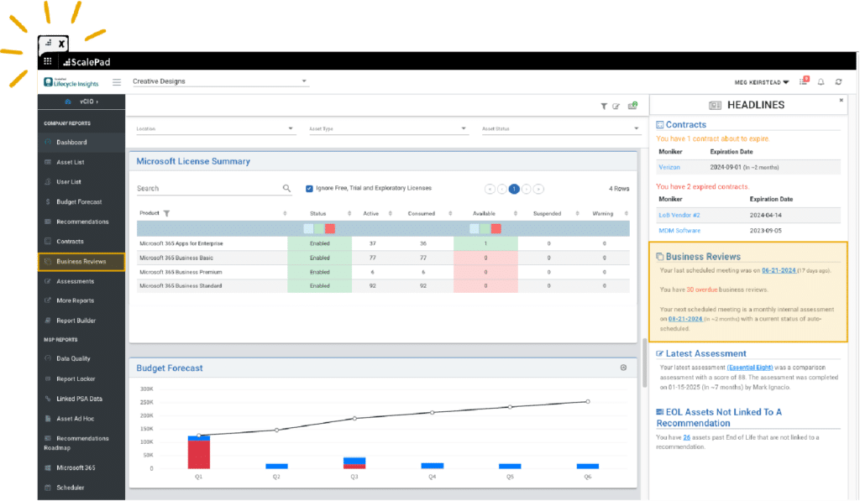Uncheck Ignore Free, Trial and Exploratory Licenses
Image resolution: width=860 pixels, height=501 pixels.
click(x=310, y=188)
